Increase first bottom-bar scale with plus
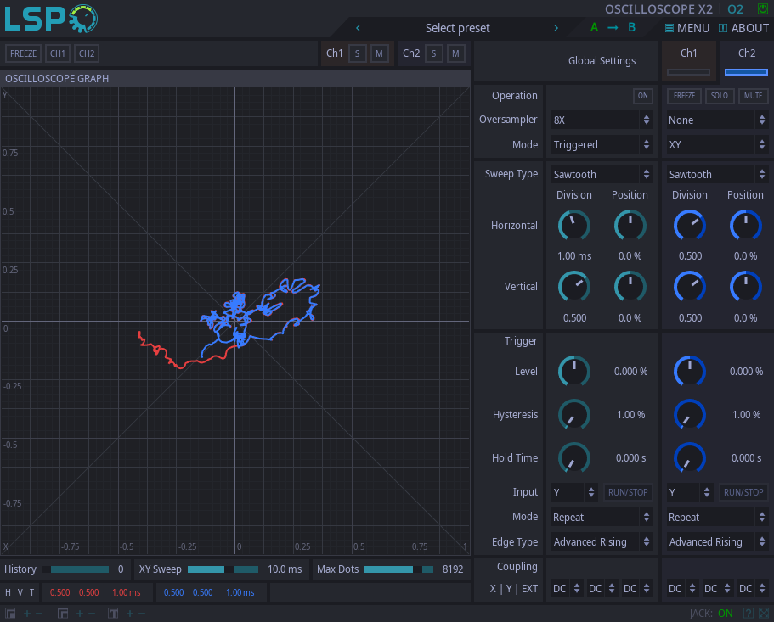 27,614
